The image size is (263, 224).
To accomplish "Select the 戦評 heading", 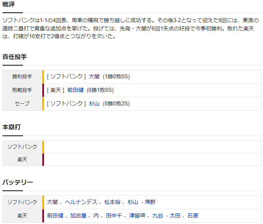I will click(8, 4).
